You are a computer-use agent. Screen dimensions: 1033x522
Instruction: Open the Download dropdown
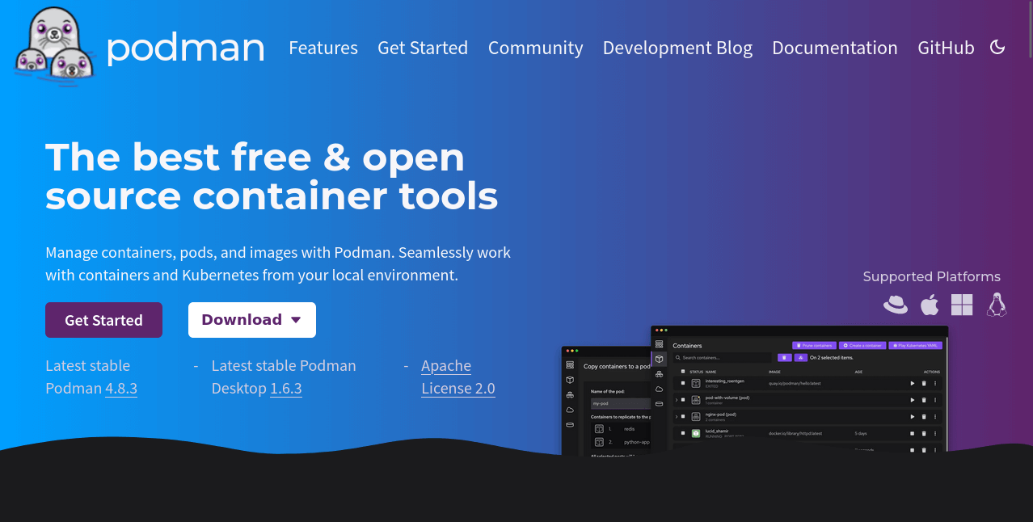pos(251,319)
